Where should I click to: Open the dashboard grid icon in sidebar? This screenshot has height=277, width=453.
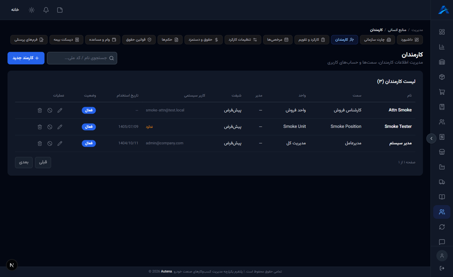coord(442,32)
